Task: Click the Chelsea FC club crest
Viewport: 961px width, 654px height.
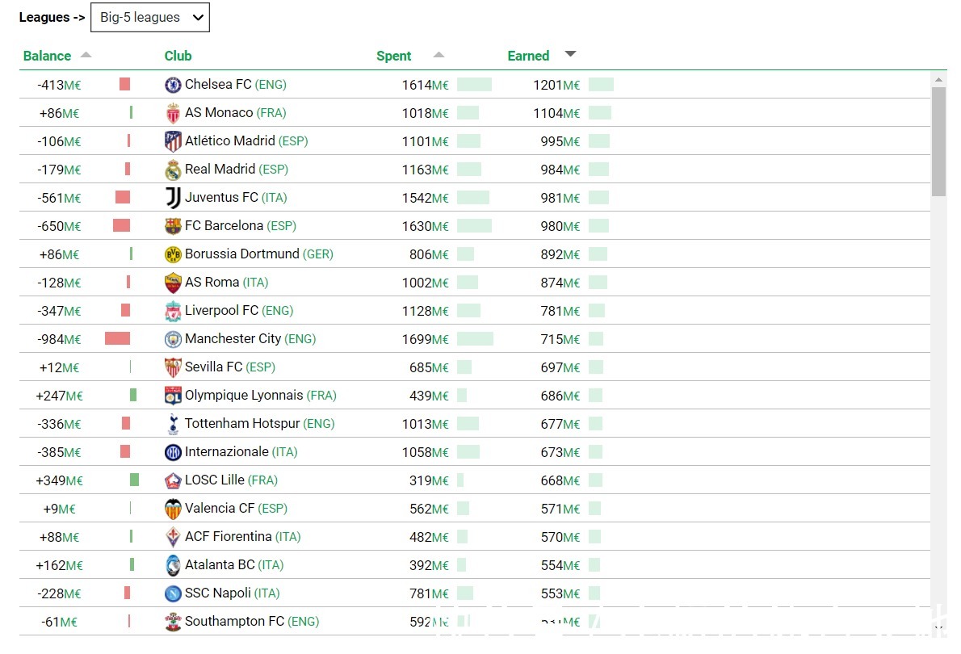Action: point(173,85)
